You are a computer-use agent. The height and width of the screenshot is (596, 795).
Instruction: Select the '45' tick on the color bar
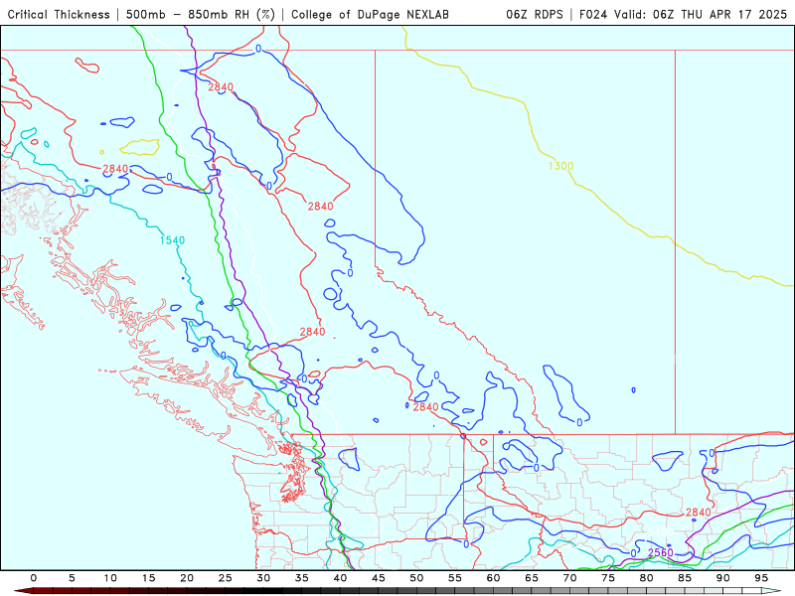pos(379,578)
